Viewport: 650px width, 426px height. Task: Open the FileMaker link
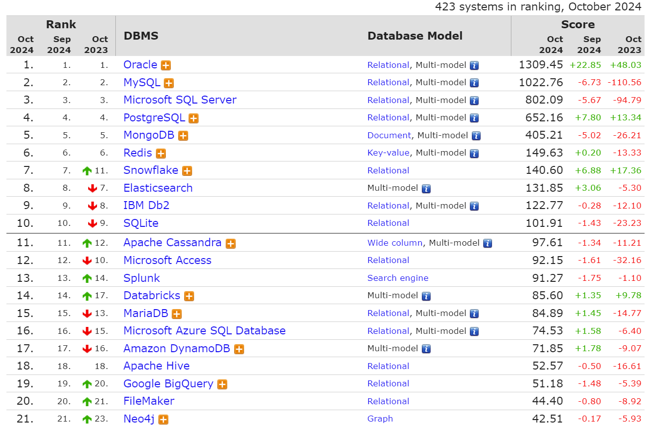click(149, 401)
